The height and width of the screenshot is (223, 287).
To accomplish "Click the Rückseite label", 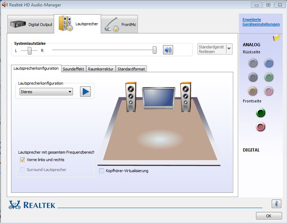I will coord(251,52).
